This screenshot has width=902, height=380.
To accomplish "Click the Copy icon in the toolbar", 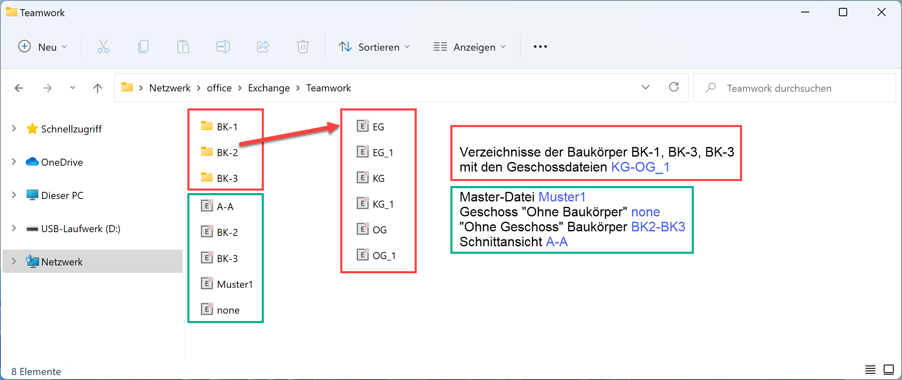I will (143, 47).
